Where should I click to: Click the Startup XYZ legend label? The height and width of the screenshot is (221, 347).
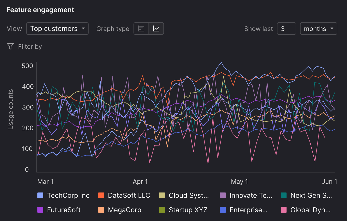188,210
